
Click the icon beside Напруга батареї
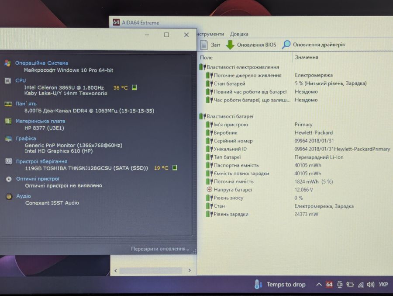[209, 190]
